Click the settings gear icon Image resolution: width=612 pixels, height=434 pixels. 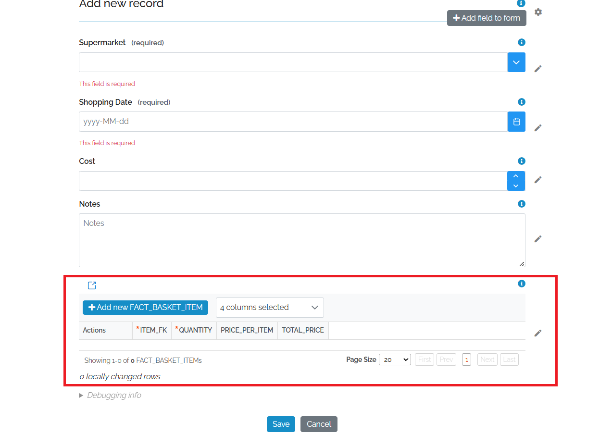tap(538, 12)
